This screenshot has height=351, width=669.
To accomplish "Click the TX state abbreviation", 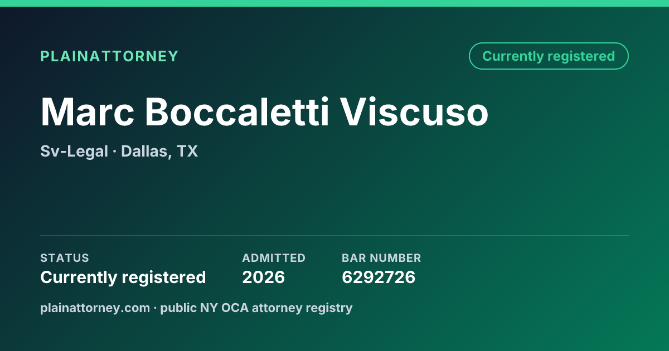I will click(188, 152).
